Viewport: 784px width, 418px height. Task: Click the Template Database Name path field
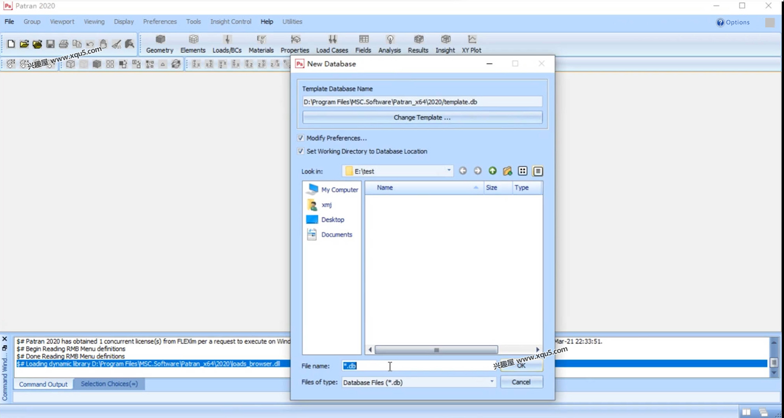(x=422, y=102)
